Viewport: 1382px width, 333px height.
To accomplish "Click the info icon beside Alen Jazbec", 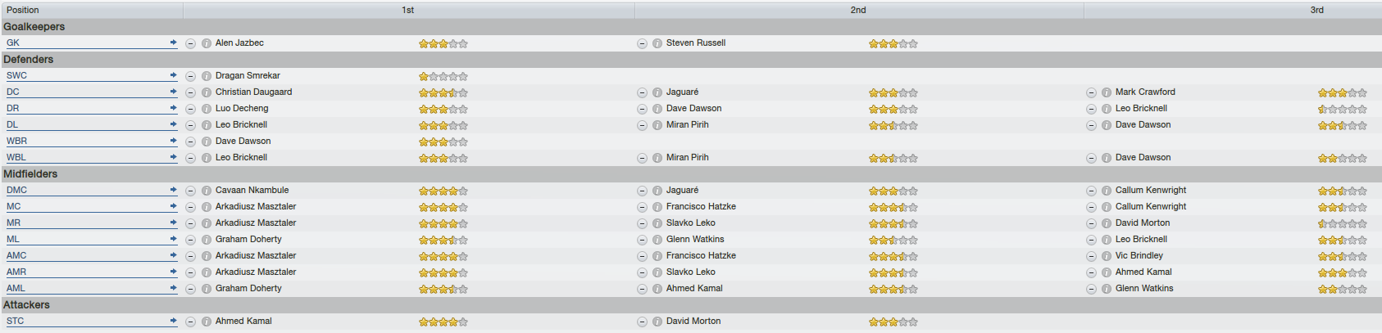I will click(207, 43).
